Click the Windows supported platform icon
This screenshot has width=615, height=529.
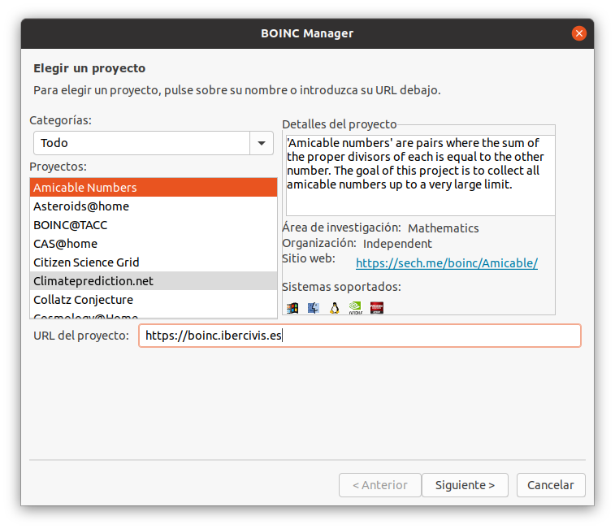click(x=292, y=308)
